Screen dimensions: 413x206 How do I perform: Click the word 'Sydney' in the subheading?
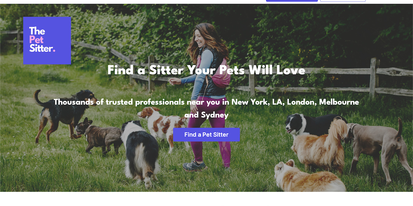pos(215,115)
